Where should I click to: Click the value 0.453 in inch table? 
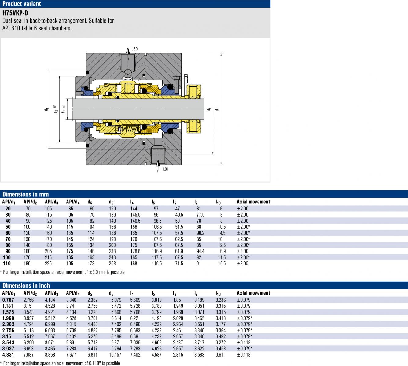coord(221,349)
